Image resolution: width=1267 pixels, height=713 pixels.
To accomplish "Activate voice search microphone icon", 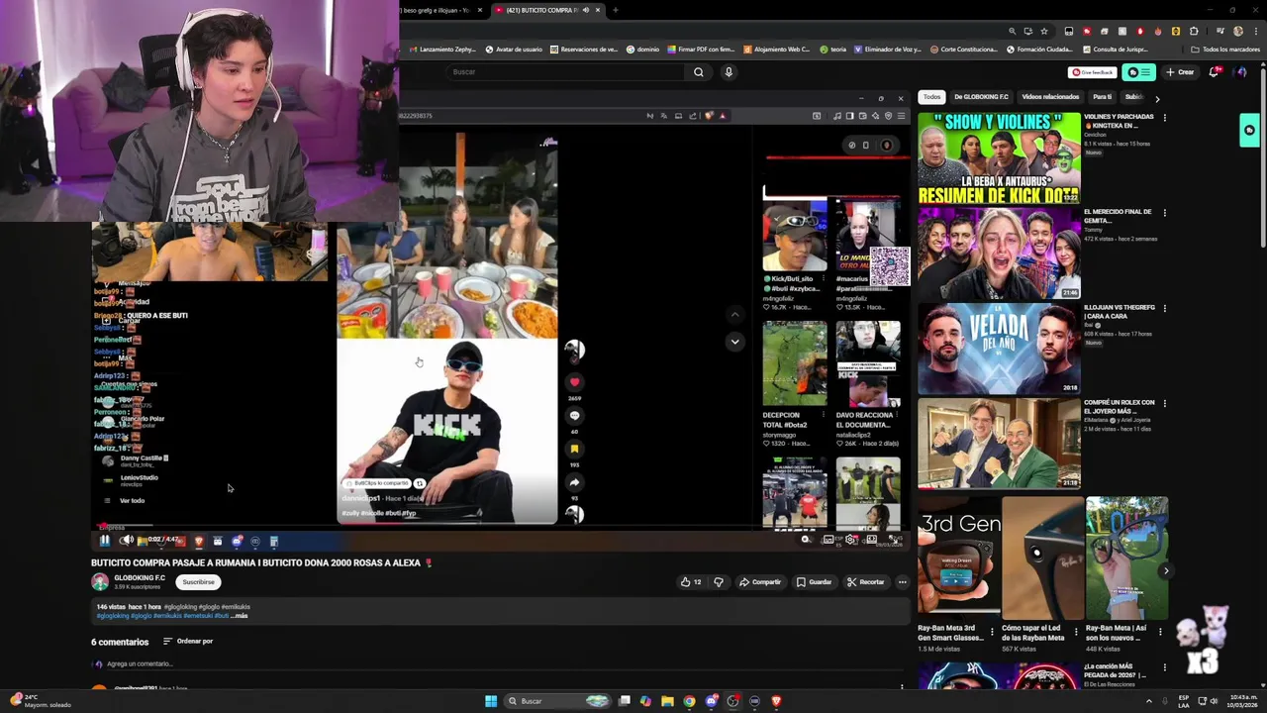I will pos(729,72).
